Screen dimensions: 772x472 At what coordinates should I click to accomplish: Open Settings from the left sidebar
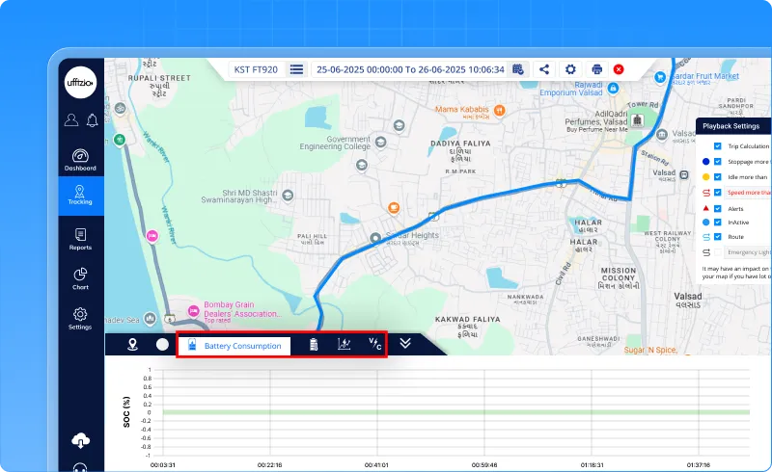[x=80, y=318]
